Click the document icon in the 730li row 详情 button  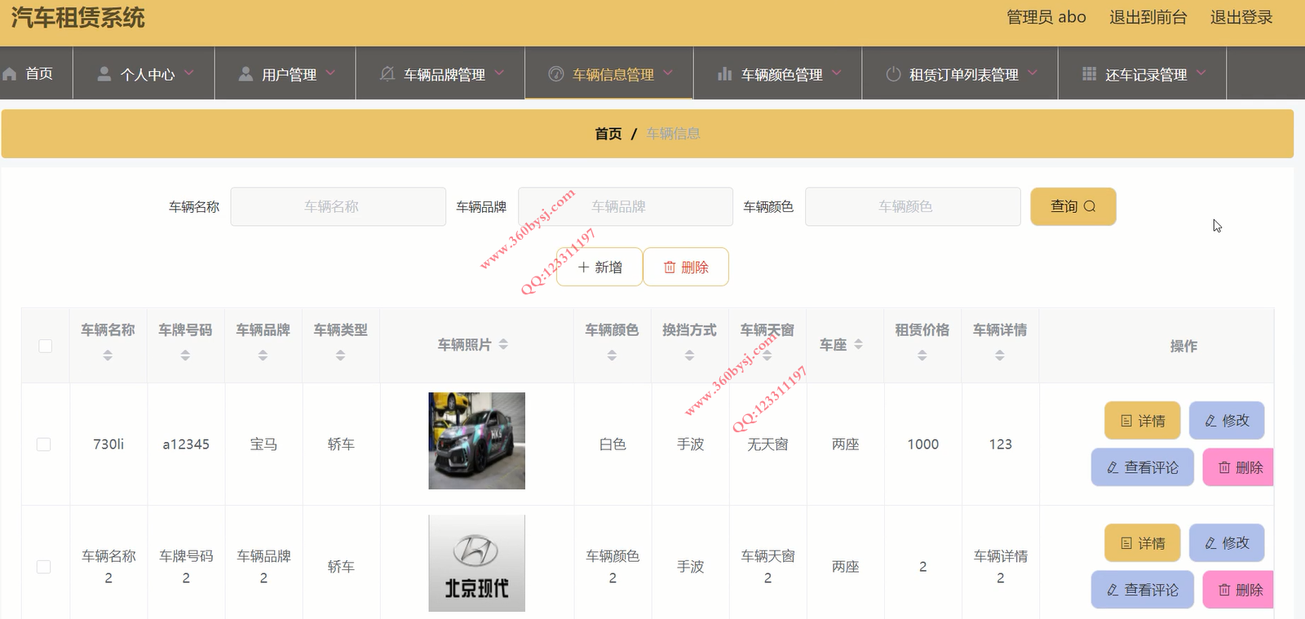[1126, 421]
